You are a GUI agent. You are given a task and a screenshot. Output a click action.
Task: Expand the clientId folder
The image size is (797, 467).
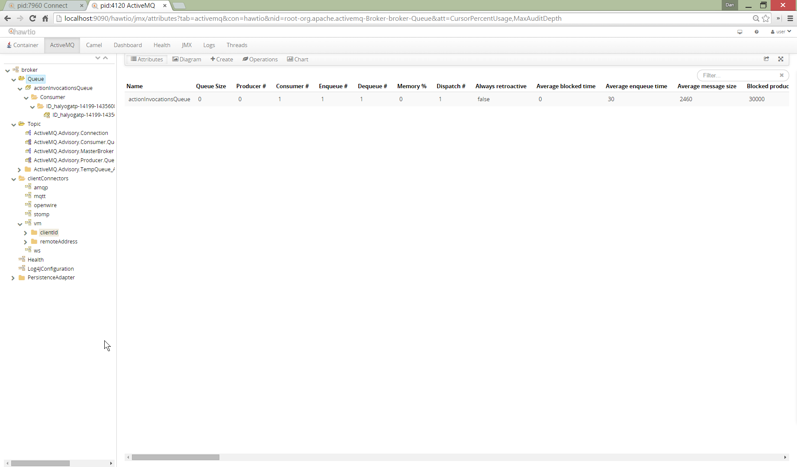coord(26,233)
